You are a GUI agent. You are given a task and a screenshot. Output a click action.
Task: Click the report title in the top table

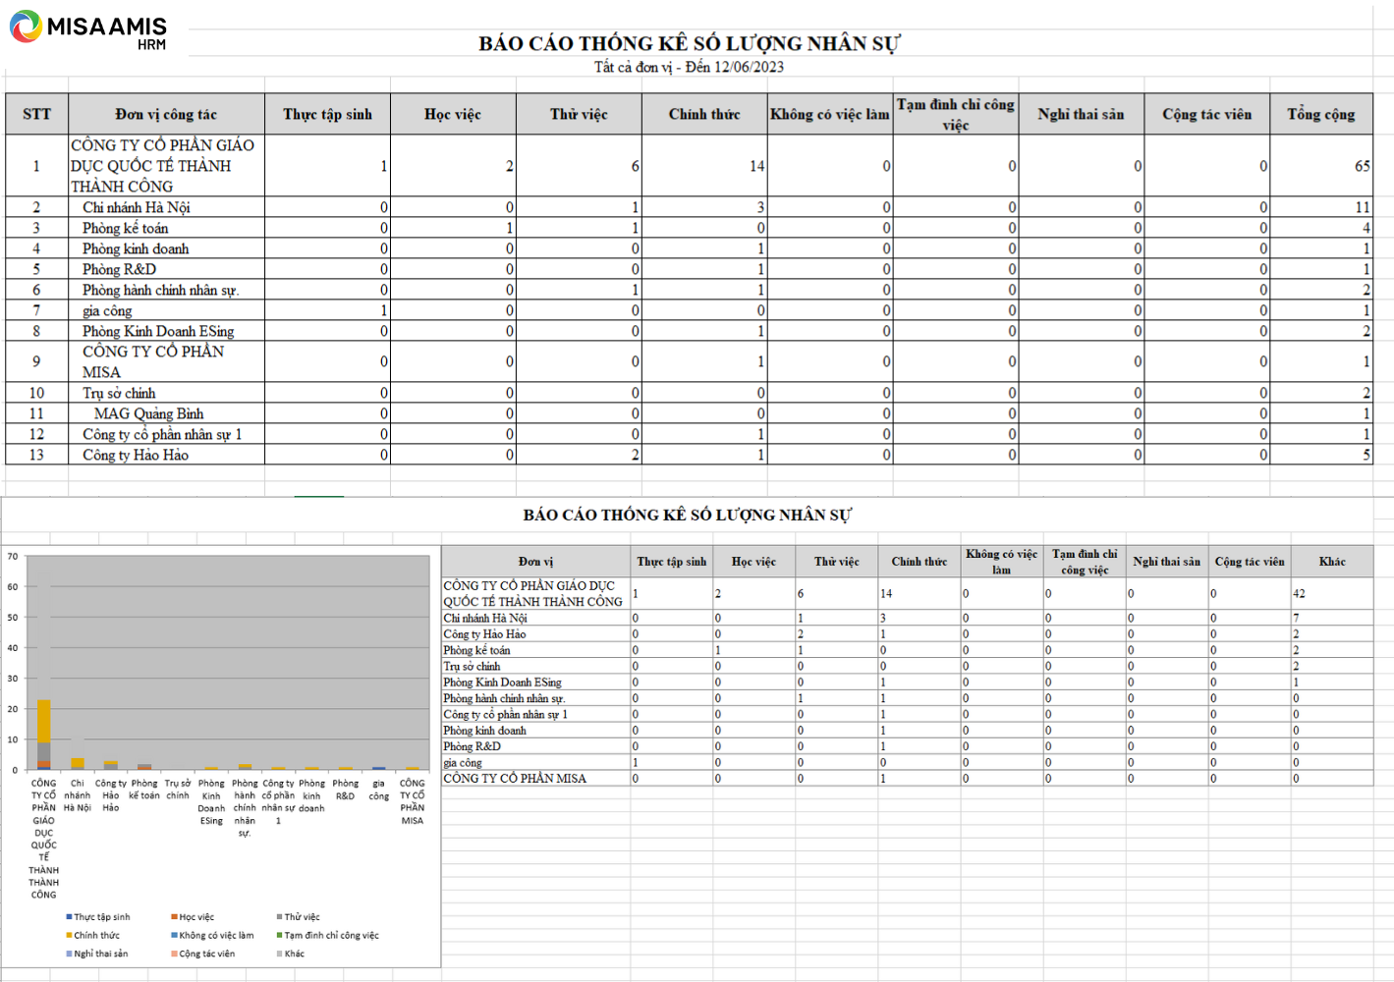click(689, 43)
